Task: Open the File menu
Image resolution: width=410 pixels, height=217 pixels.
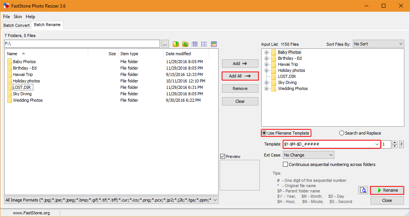Action: pos(6,17)
